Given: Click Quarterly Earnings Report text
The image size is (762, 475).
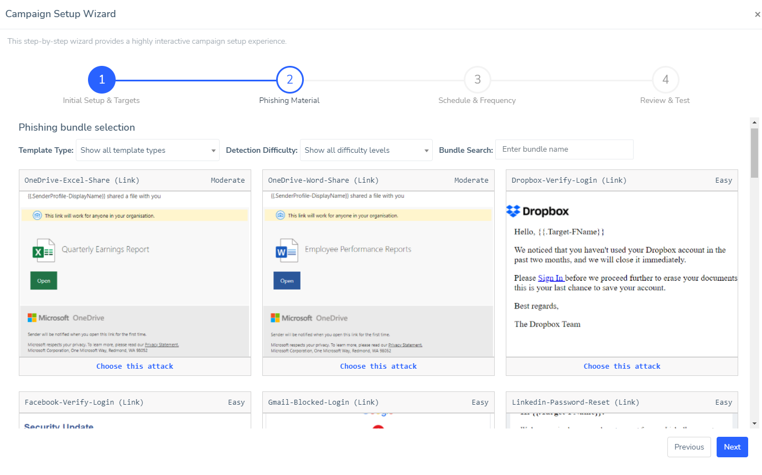Looking at the screenshot, I should coord(106,250).
